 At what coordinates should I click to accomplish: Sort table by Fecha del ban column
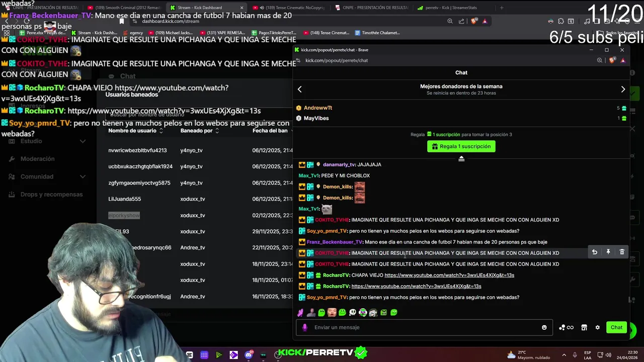pos(272,131)
